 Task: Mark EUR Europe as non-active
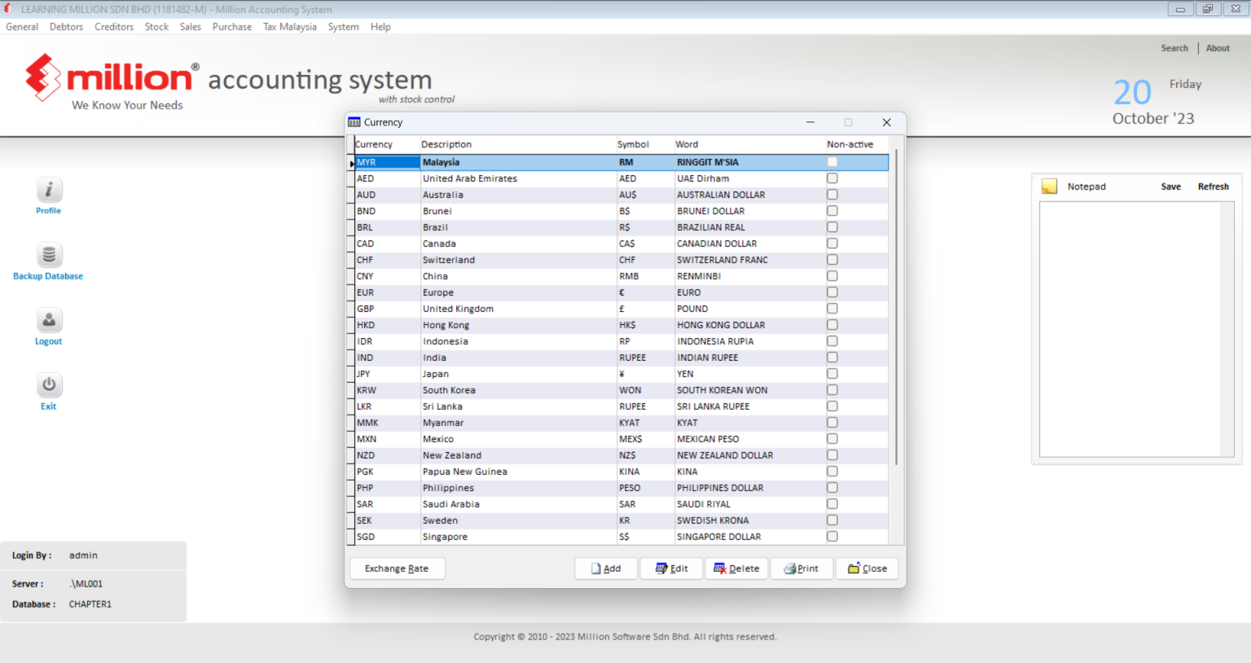point(832,292)
